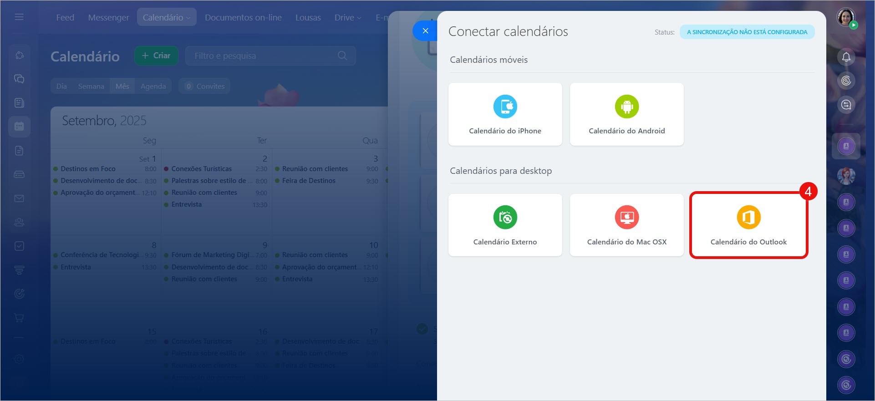The height and width of the screenshot is (401, 875).
Task: Select day 16 in the calendar grid
Action: [263, 331]
